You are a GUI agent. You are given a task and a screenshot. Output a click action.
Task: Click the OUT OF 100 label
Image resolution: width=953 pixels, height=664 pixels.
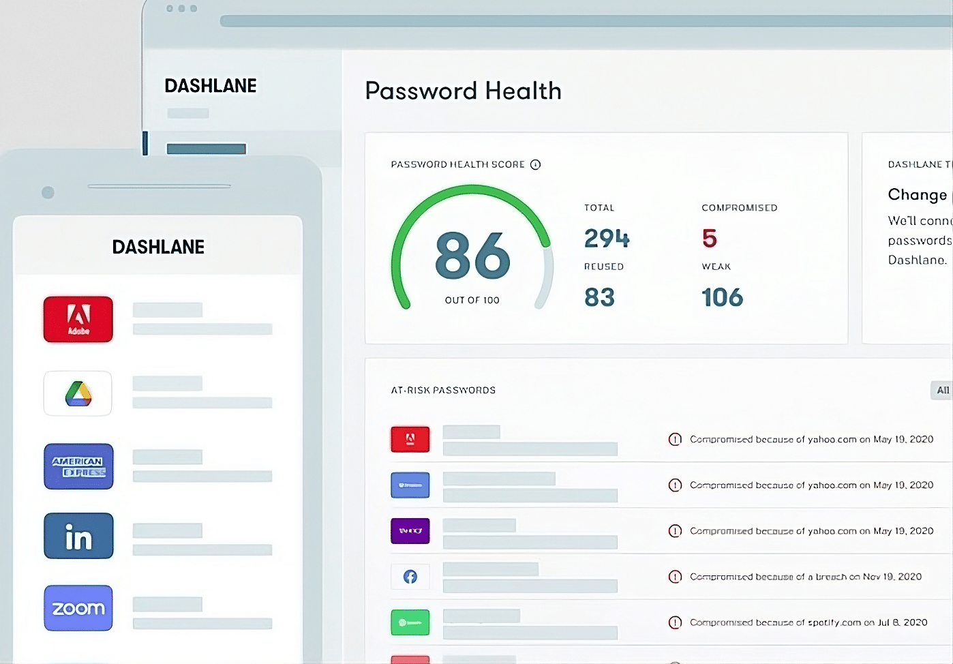coord(472,300)
